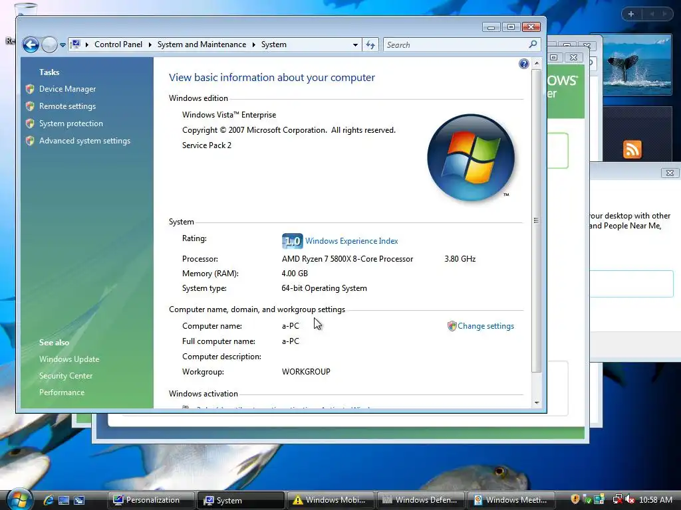Screen dimensions: 681x510
Task: Select 64-bit Operating System text
Action: (x=324, y=288)
